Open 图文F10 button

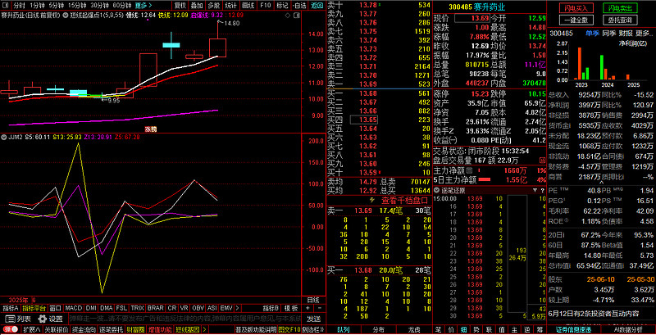click(x=289, y=330)
